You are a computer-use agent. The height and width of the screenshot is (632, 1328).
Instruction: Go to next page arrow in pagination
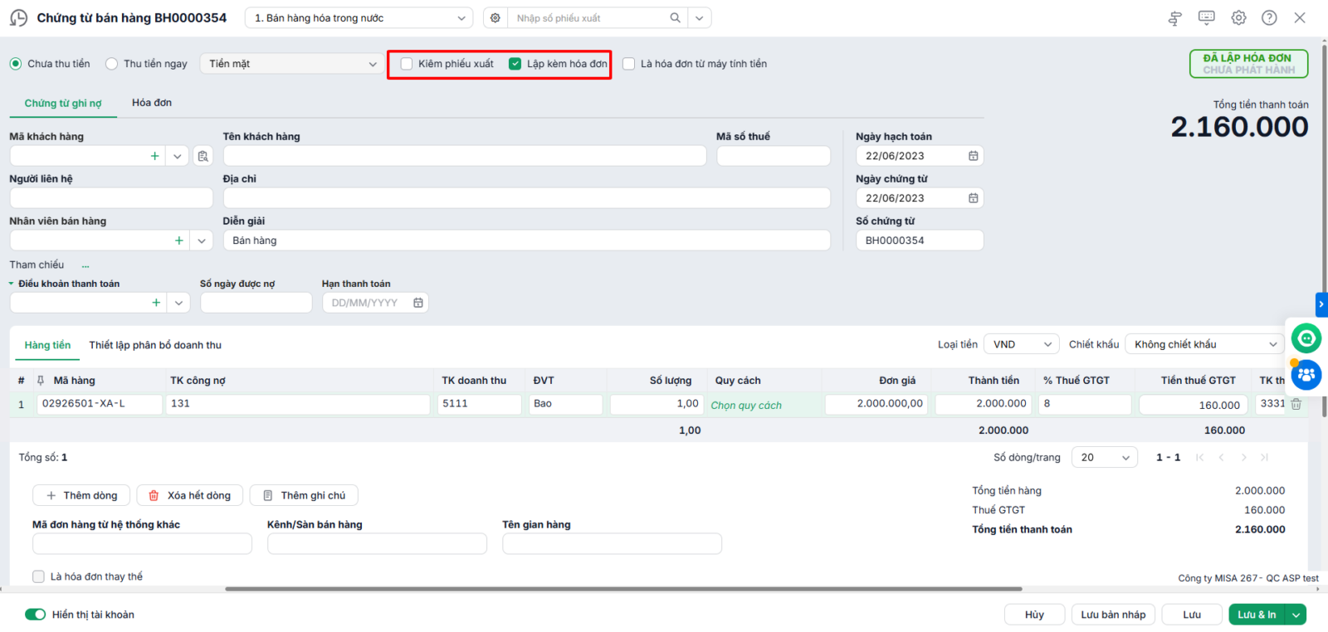click(x=1243, y=458)
